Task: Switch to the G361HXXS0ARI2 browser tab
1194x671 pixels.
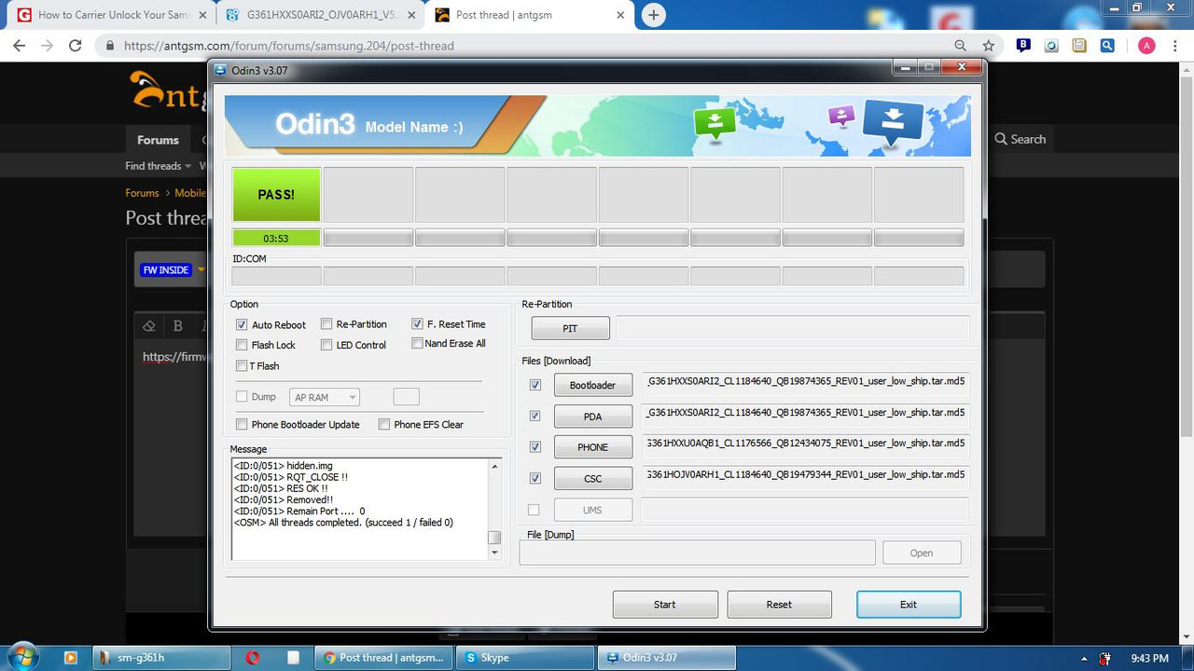Action: tap(320, 16)
